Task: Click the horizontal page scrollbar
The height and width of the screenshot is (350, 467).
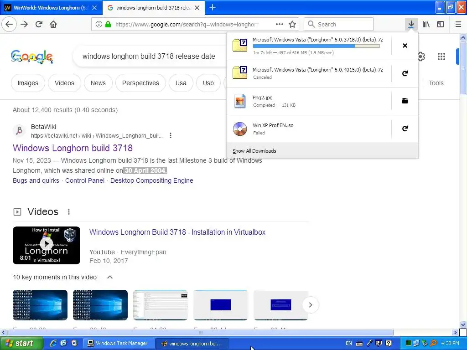Action: [x=200, y=332]
